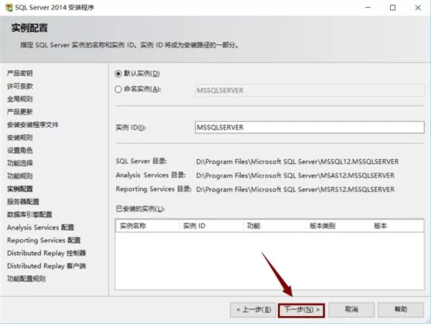The width and height of the screenshot is (431, 324).
Task: Sort by the 版本 column header
Action: (397, 226)
